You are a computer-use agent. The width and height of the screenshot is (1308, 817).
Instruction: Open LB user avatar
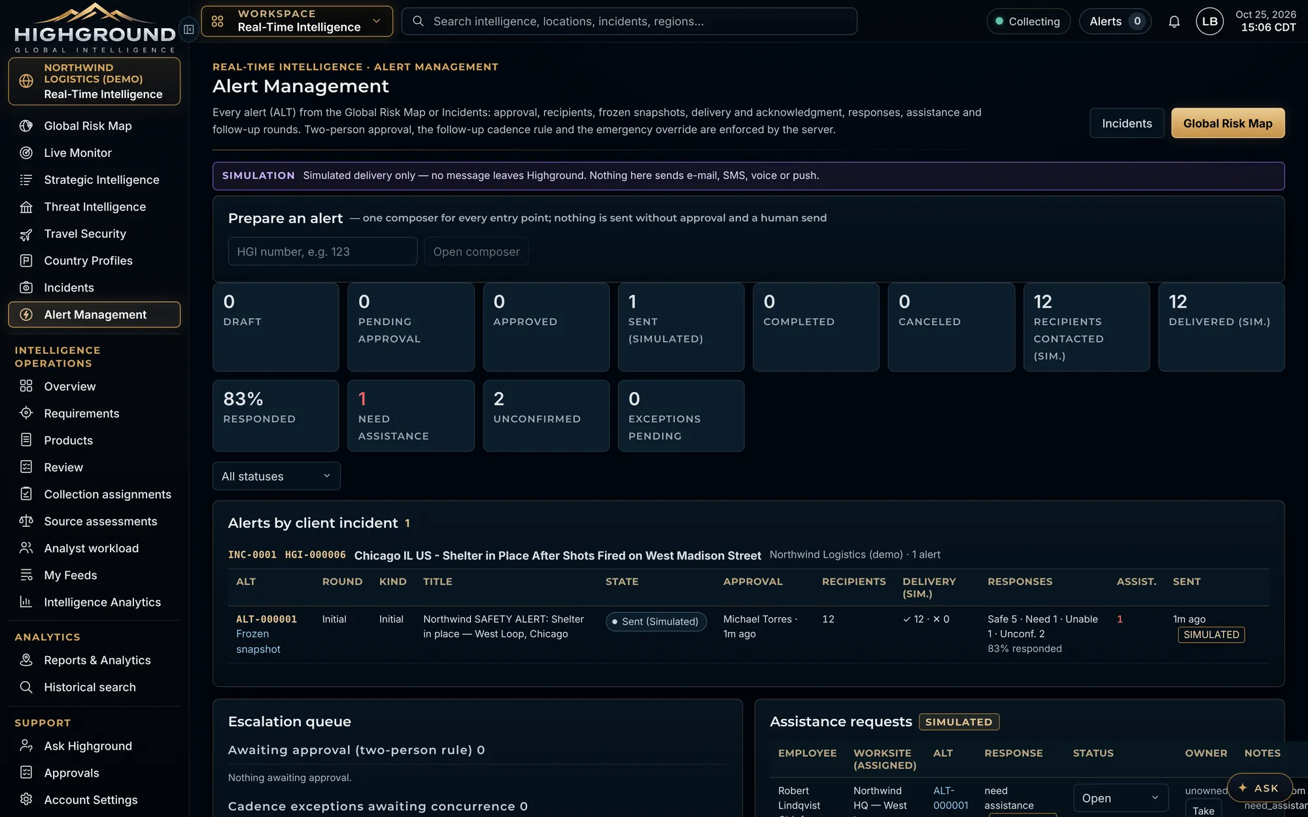coord(1210,22)
